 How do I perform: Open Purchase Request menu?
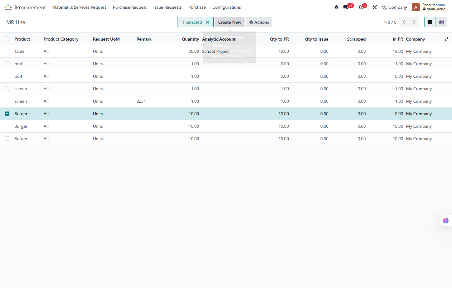click(130, 7)
